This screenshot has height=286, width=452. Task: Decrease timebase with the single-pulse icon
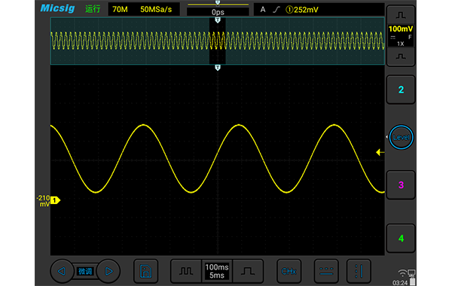248,271
